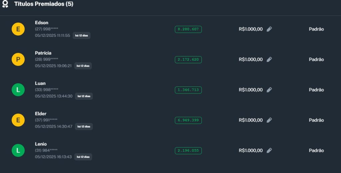Edit Lenio's prize amount via pencil icon
341x173 pixels.
[x=269, y=150]
